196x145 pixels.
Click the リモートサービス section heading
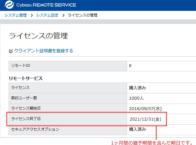(x=26, y=78)
